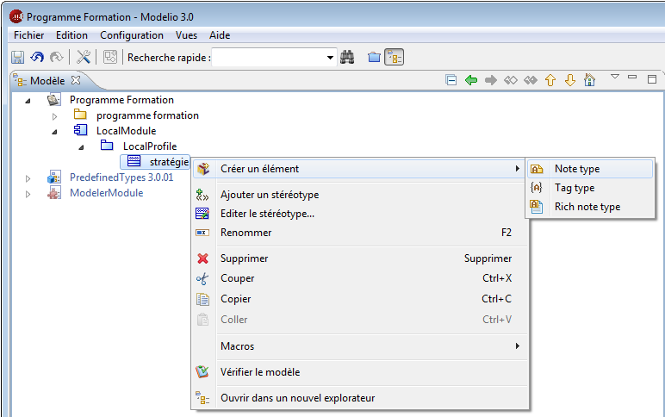This screenshot has height=417, width=665.
Task: Click the PredefinedTypes module icon
Action: (54, 177)
